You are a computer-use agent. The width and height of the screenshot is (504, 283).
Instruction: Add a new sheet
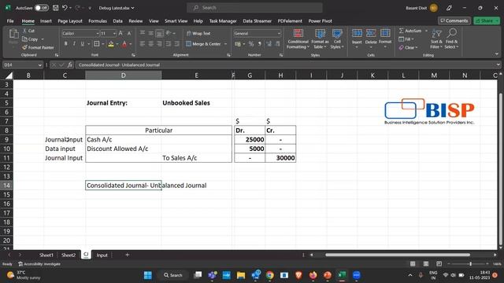tap(128, 255)
